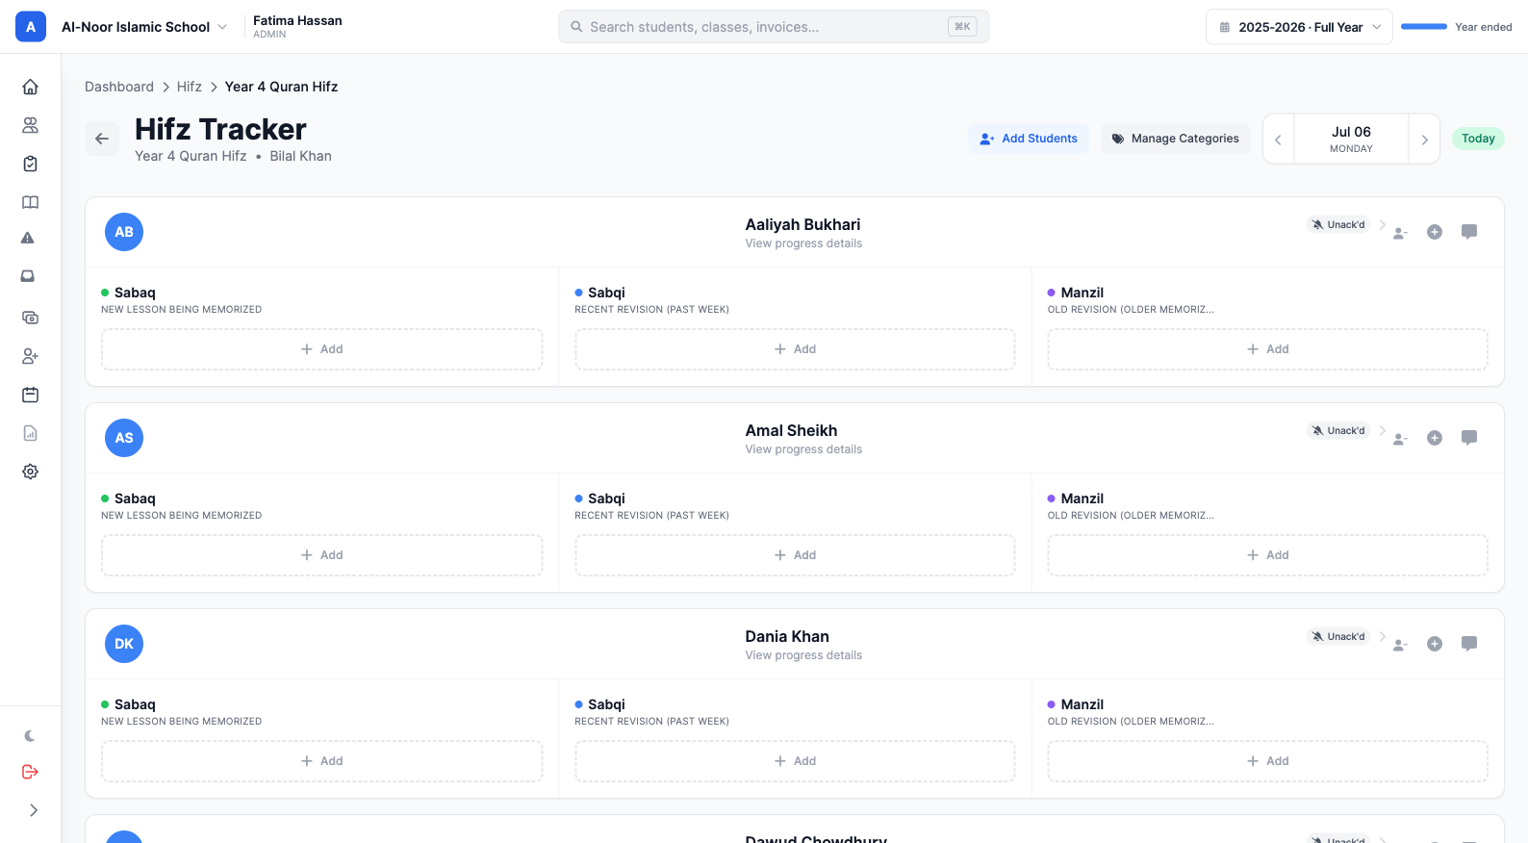The width and height of the screenshot is (1528, 843).
Task: Open the Al-Noor Islamic School dropdown
Action: click(144, 27)
